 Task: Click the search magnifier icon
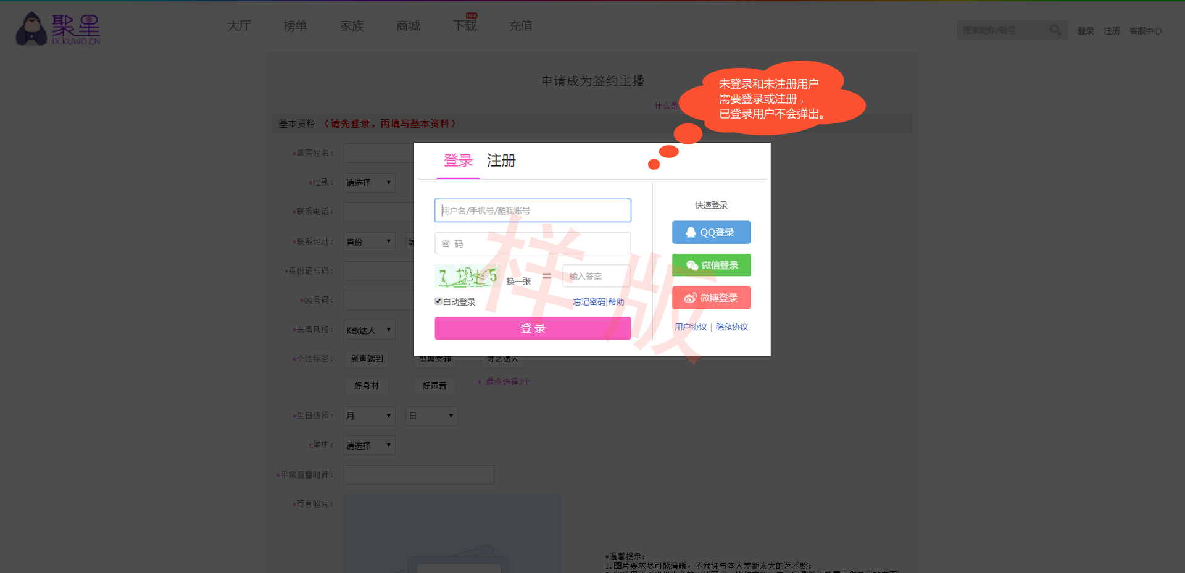pyautogui.click(x=1055, y=30)
